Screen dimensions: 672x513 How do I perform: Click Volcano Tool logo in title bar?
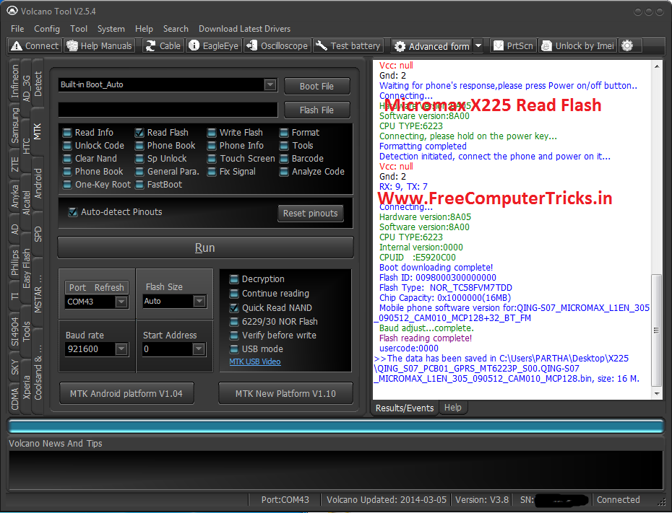pyautogui.click(x=12, y=11)
